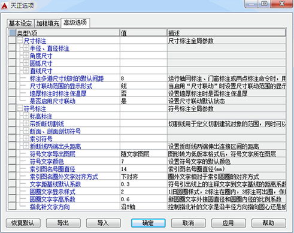This screenshot has width=294, height=233.
Task: Apply settings with 应用 button
Action: click(x=229, y=223)
